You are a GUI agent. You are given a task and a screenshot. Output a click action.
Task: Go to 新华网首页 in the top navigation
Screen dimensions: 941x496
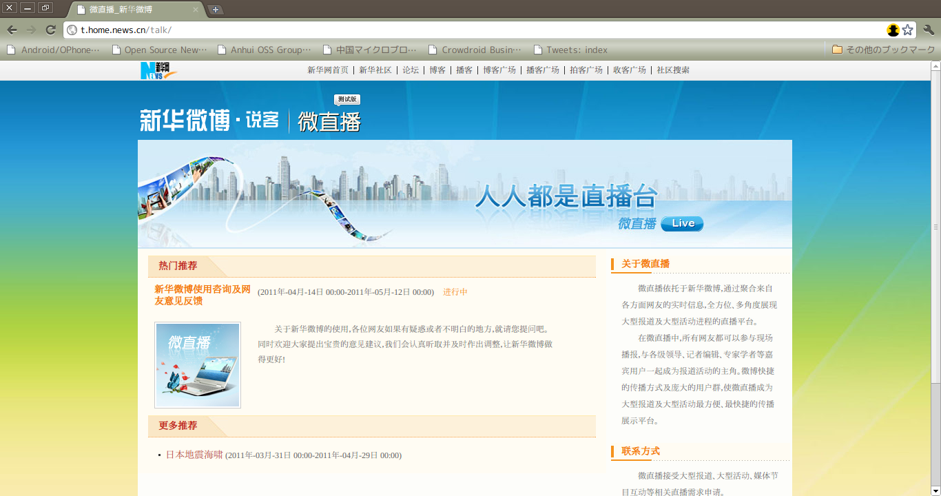point(328,70)
